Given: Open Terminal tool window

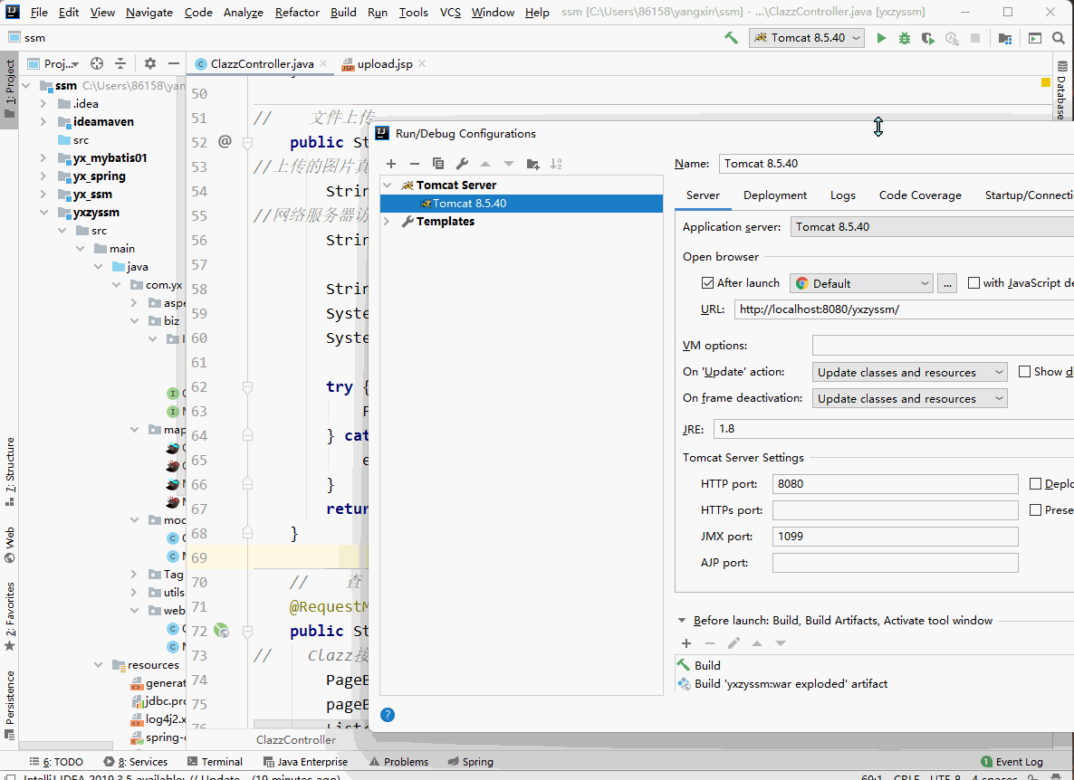Looking at the screenshot, I should pos(215,762).
